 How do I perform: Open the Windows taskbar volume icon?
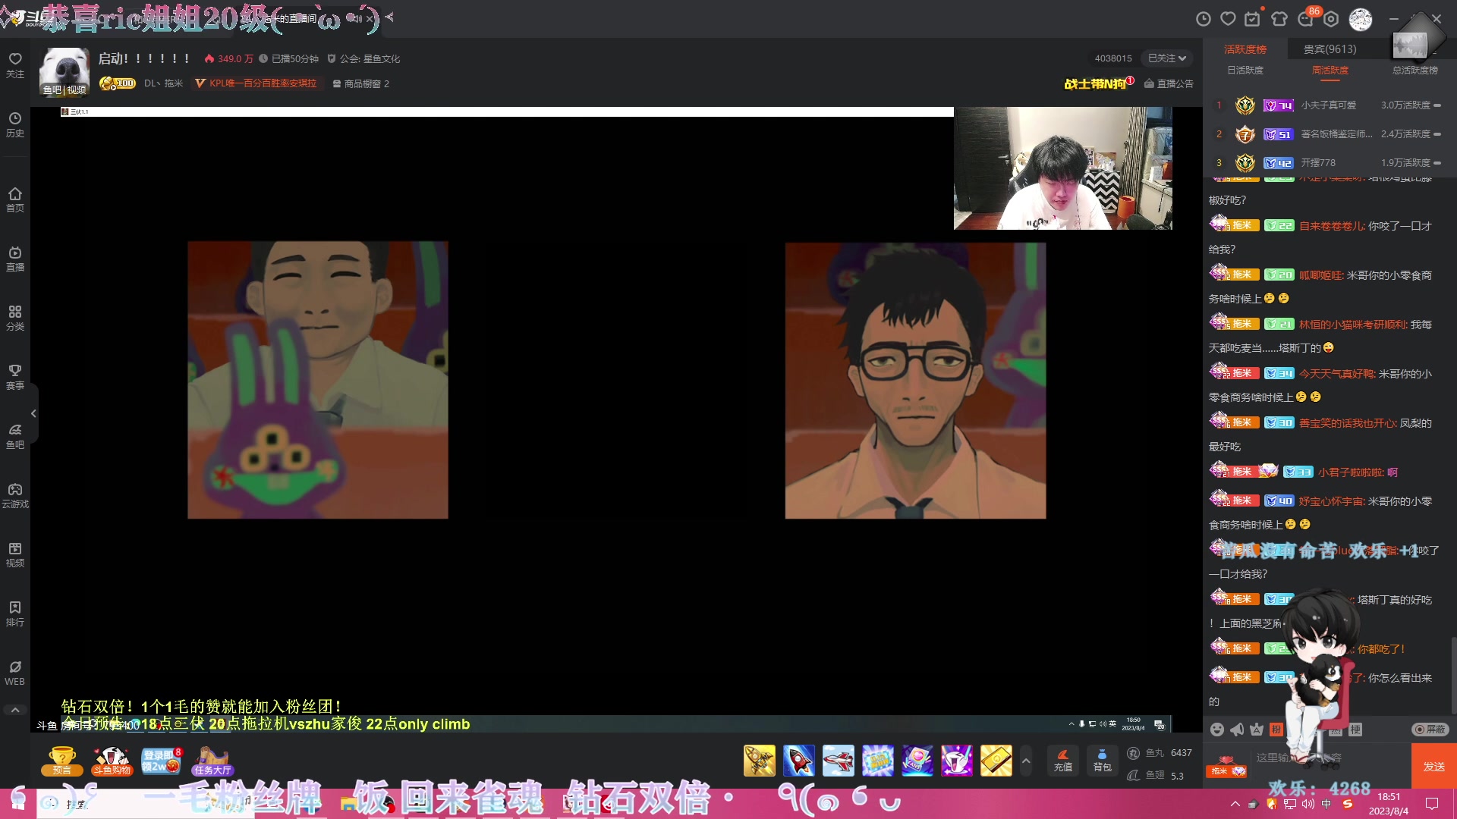tap(1308, 804)
